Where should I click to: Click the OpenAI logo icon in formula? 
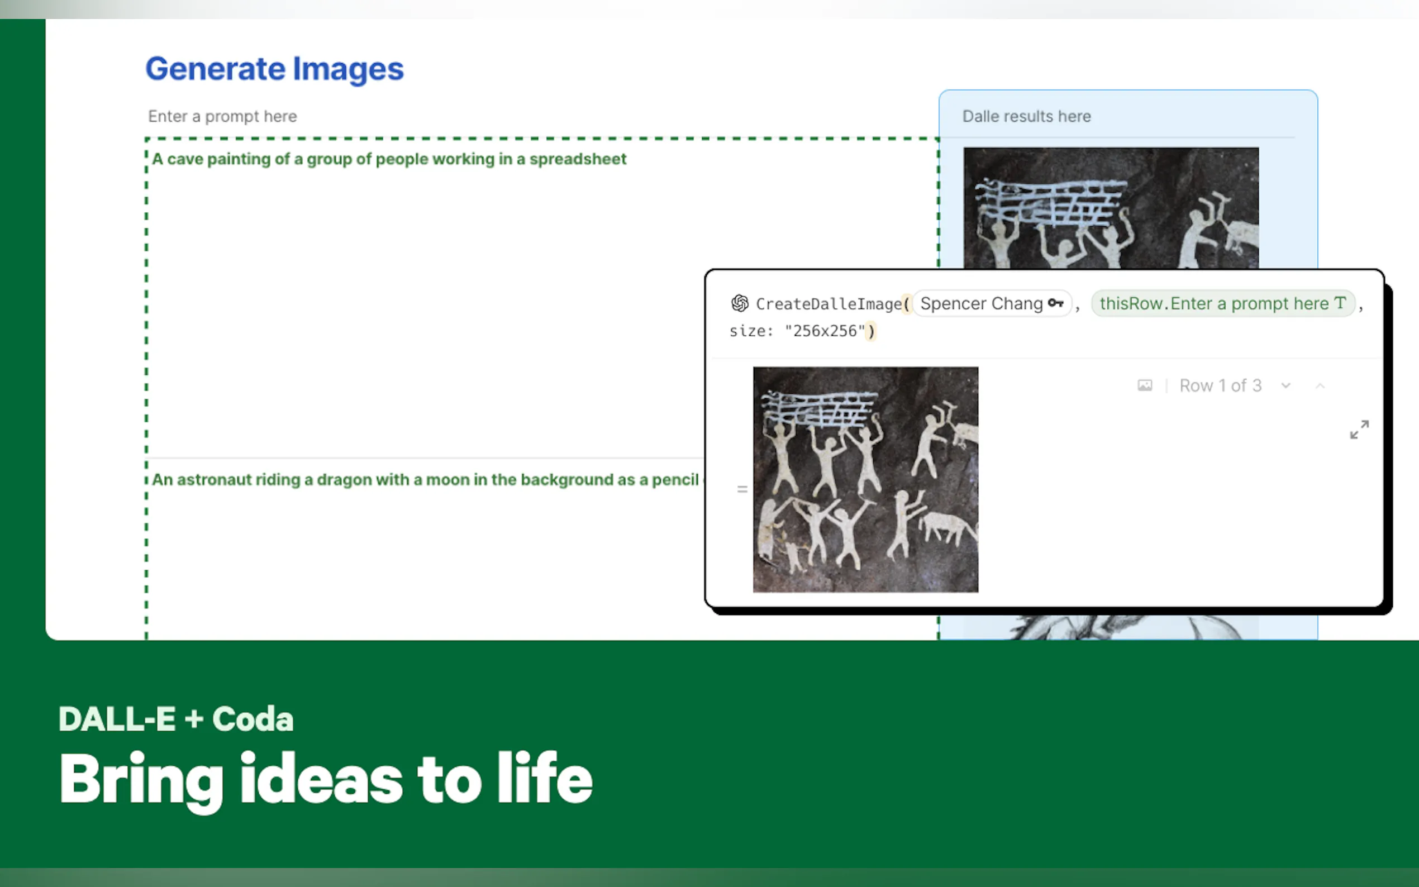click(739, 303)
